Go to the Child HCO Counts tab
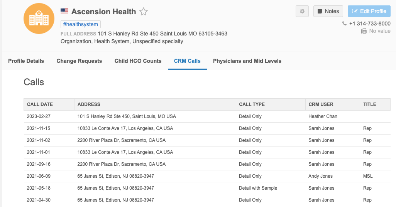This screenshot has width=396, height=207. click(x=138, y=61)
